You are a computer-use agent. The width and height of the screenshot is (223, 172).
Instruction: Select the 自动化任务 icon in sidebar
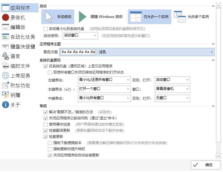6,37
